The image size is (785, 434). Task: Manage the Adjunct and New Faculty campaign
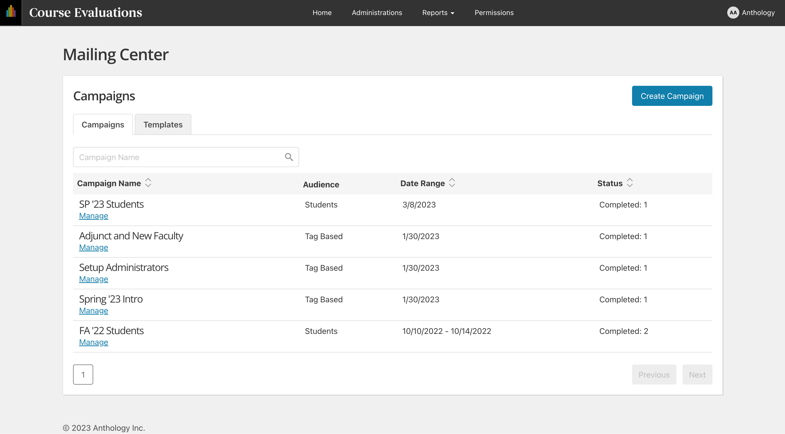(94, 247)
